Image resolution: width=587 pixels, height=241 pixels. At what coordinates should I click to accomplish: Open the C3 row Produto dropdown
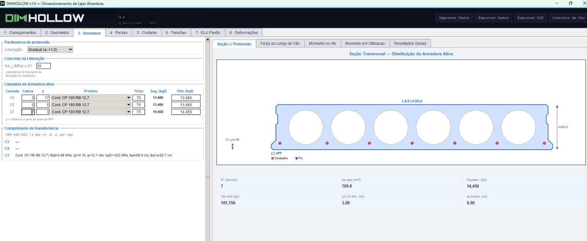(x=128, y=98)
